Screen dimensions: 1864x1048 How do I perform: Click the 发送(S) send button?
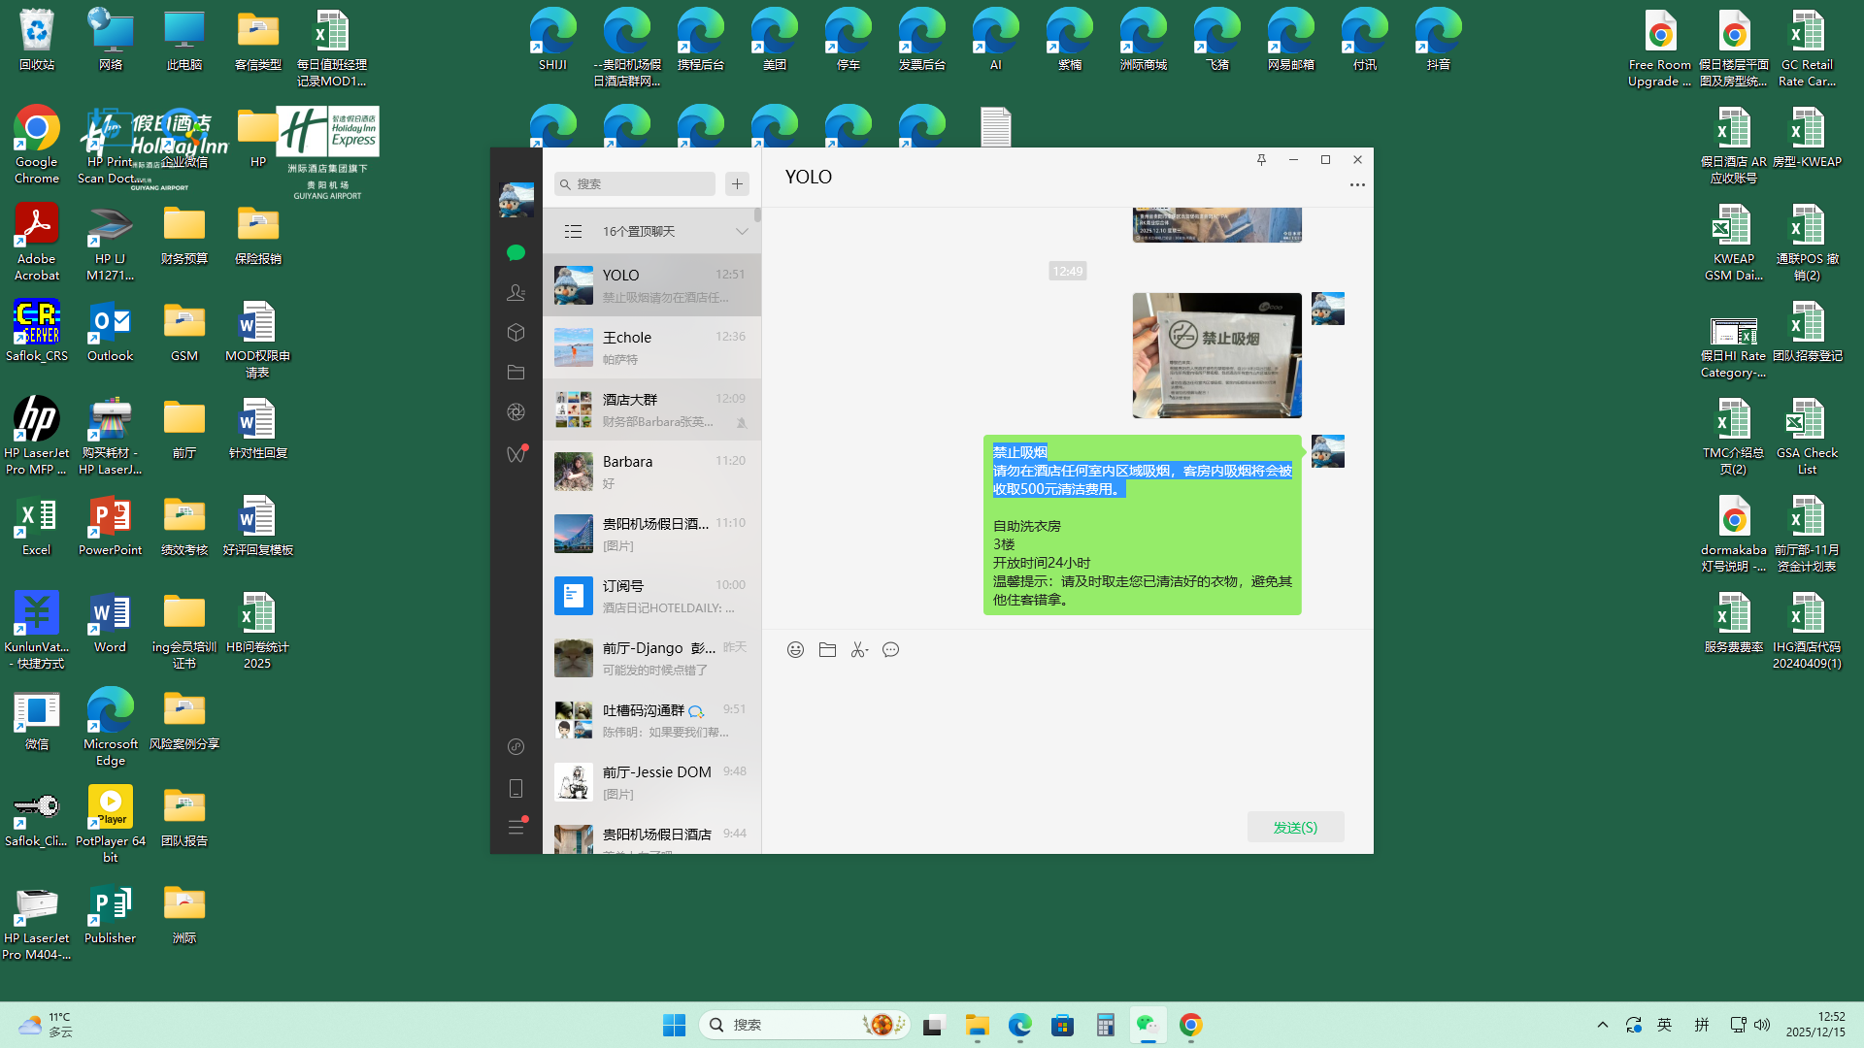tap(1295, 827)
